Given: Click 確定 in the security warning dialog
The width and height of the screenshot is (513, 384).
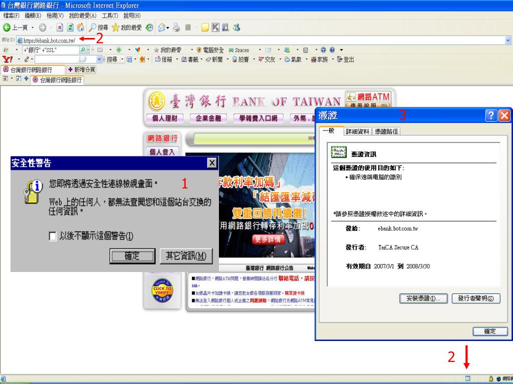Looking at the screenshot, I should pyautogui.click(x=132, y=255).
